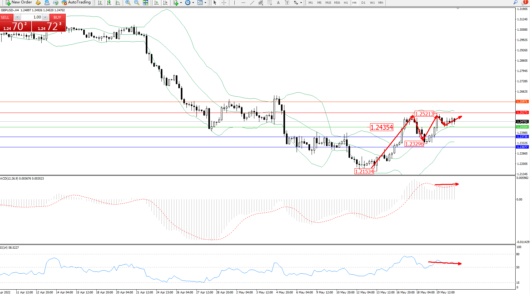
Task: Pick the horizontal line drawing tool
Action: [243, 3]
